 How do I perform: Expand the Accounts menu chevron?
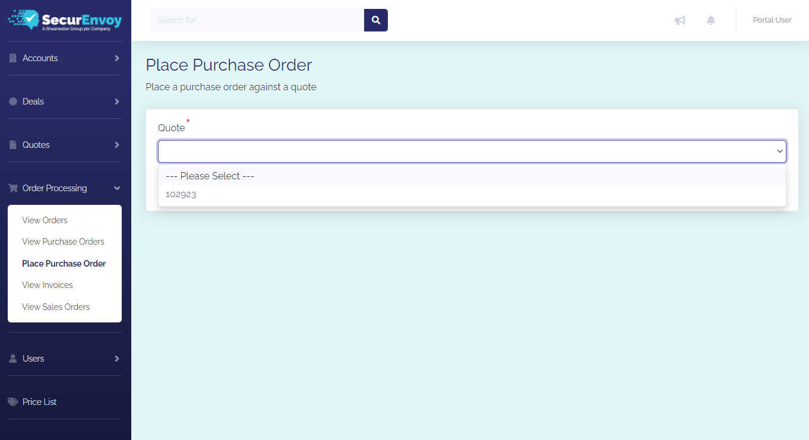117,58
